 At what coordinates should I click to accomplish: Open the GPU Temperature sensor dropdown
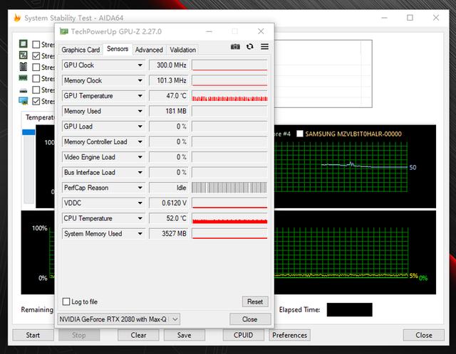point(140,96)
